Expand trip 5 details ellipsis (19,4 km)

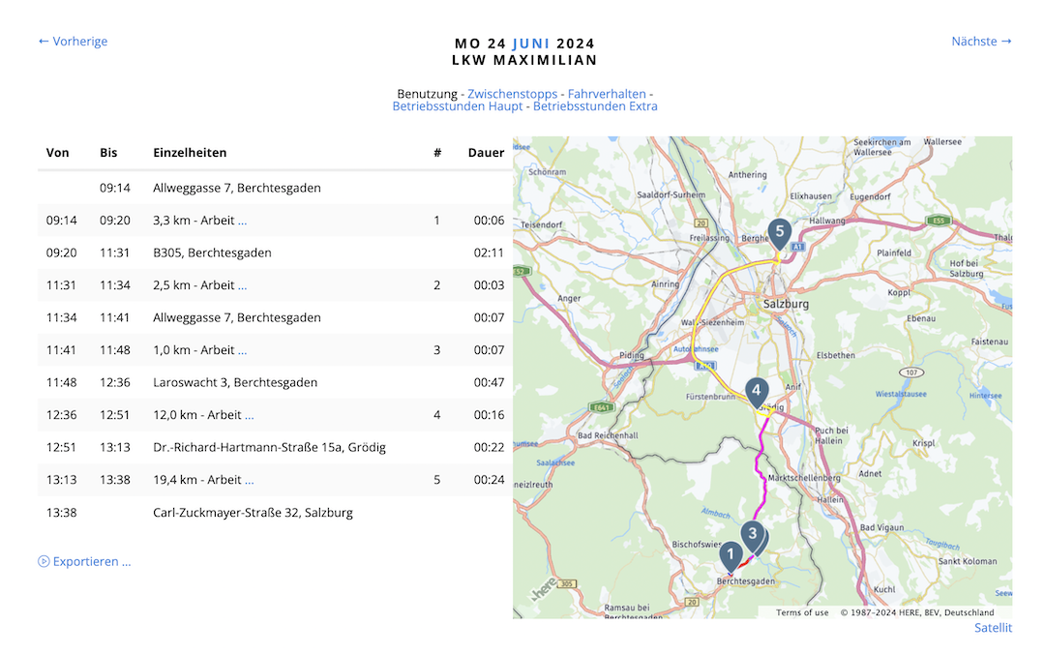pyautogui.click(x=249, y=480)
